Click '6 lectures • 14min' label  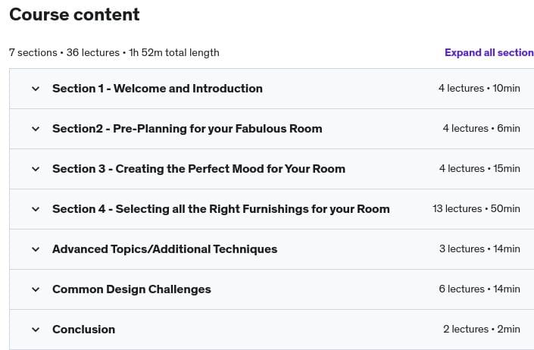[x=479, y=289]
